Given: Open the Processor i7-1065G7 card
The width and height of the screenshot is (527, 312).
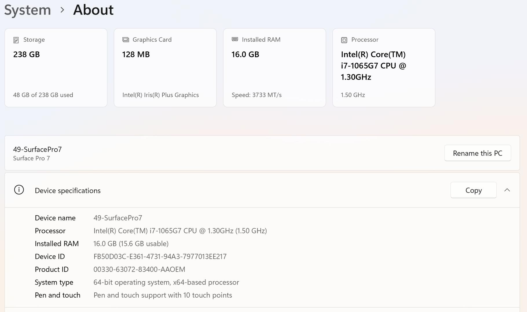Looking at the screenshot, I should click(x=383, y=68).
